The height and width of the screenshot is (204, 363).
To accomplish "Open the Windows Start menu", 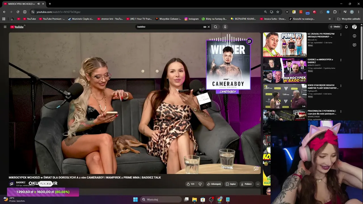I will [136, 199].
